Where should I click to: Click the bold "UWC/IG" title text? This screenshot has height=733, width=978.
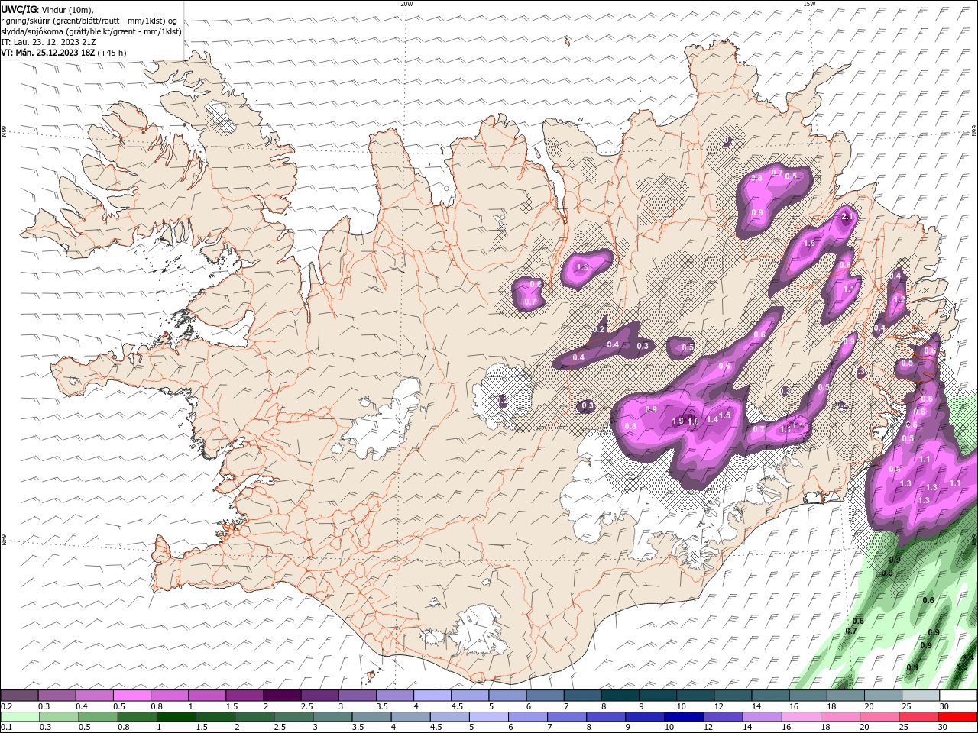click(x=18, y=9)
